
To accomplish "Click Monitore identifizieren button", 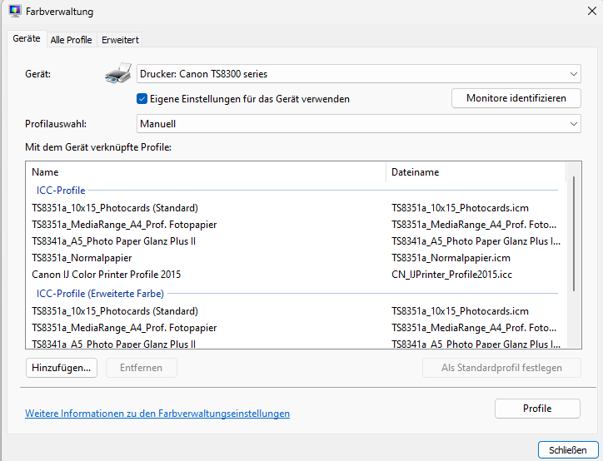I will (516, 98).
